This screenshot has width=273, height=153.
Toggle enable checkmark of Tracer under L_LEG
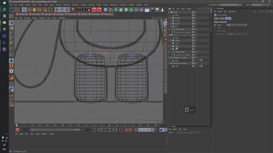(x=197, y=38)
